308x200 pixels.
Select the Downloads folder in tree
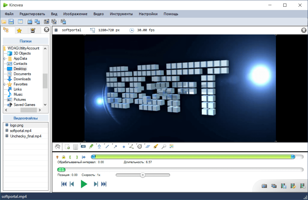[x=22, y=79]
